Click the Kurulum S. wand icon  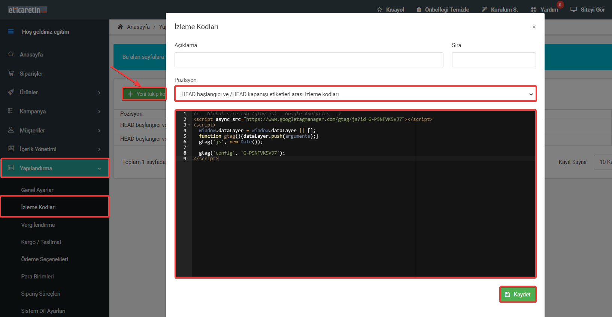[x=485, y=9]
